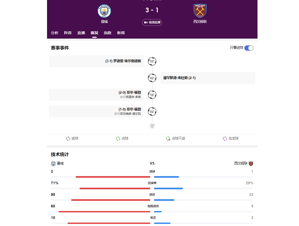Select the 指数 tab

pyautogui.click(x=107, y=33)
